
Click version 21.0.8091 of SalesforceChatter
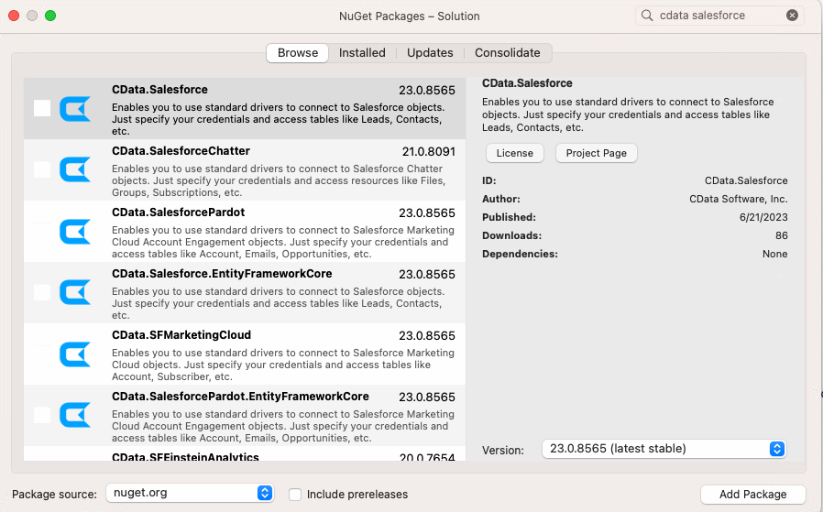point(428,152)
